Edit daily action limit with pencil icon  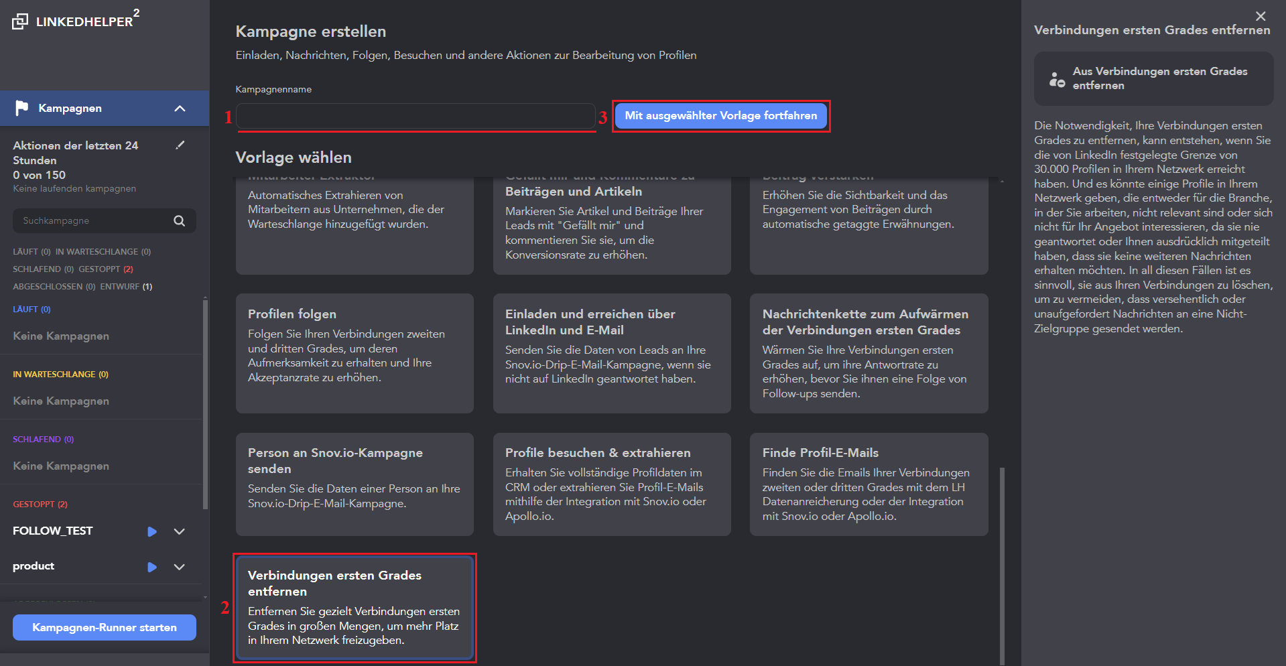[x=180, y=145]
